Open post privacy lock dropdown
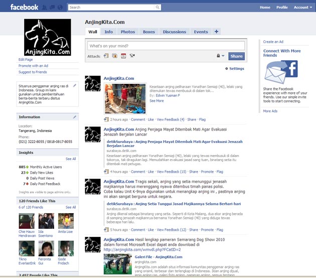Image resolution: width=316 pixels, height=278 pixels. 220,56
